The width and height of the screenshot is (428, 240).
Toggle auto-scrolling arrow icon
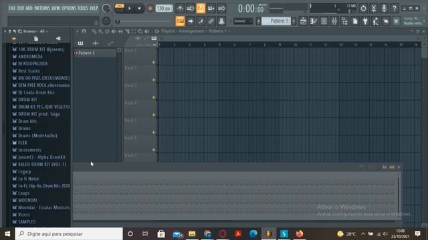coord(191,21)
